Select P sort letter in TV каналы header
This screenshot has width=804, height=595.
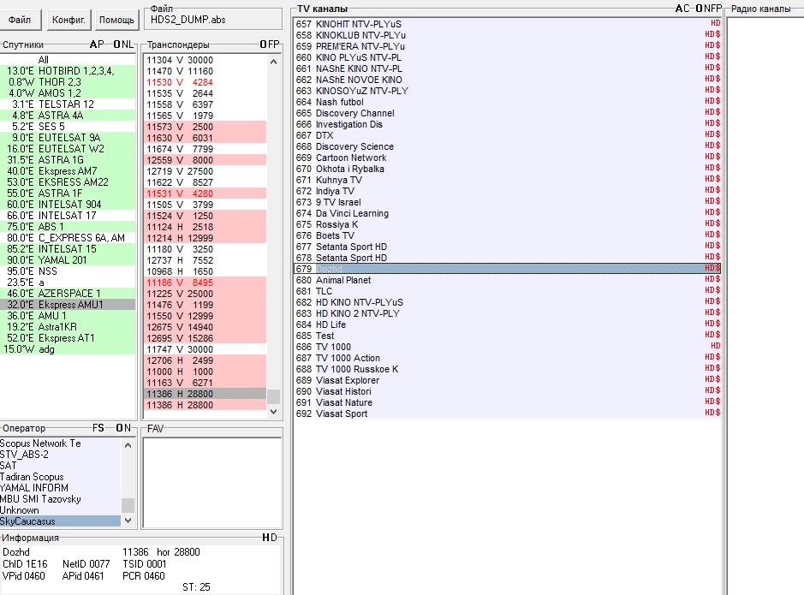tap(719, 9)
